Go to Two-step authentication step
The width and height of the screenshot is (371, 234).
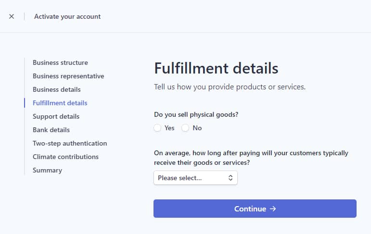[70, 143]
